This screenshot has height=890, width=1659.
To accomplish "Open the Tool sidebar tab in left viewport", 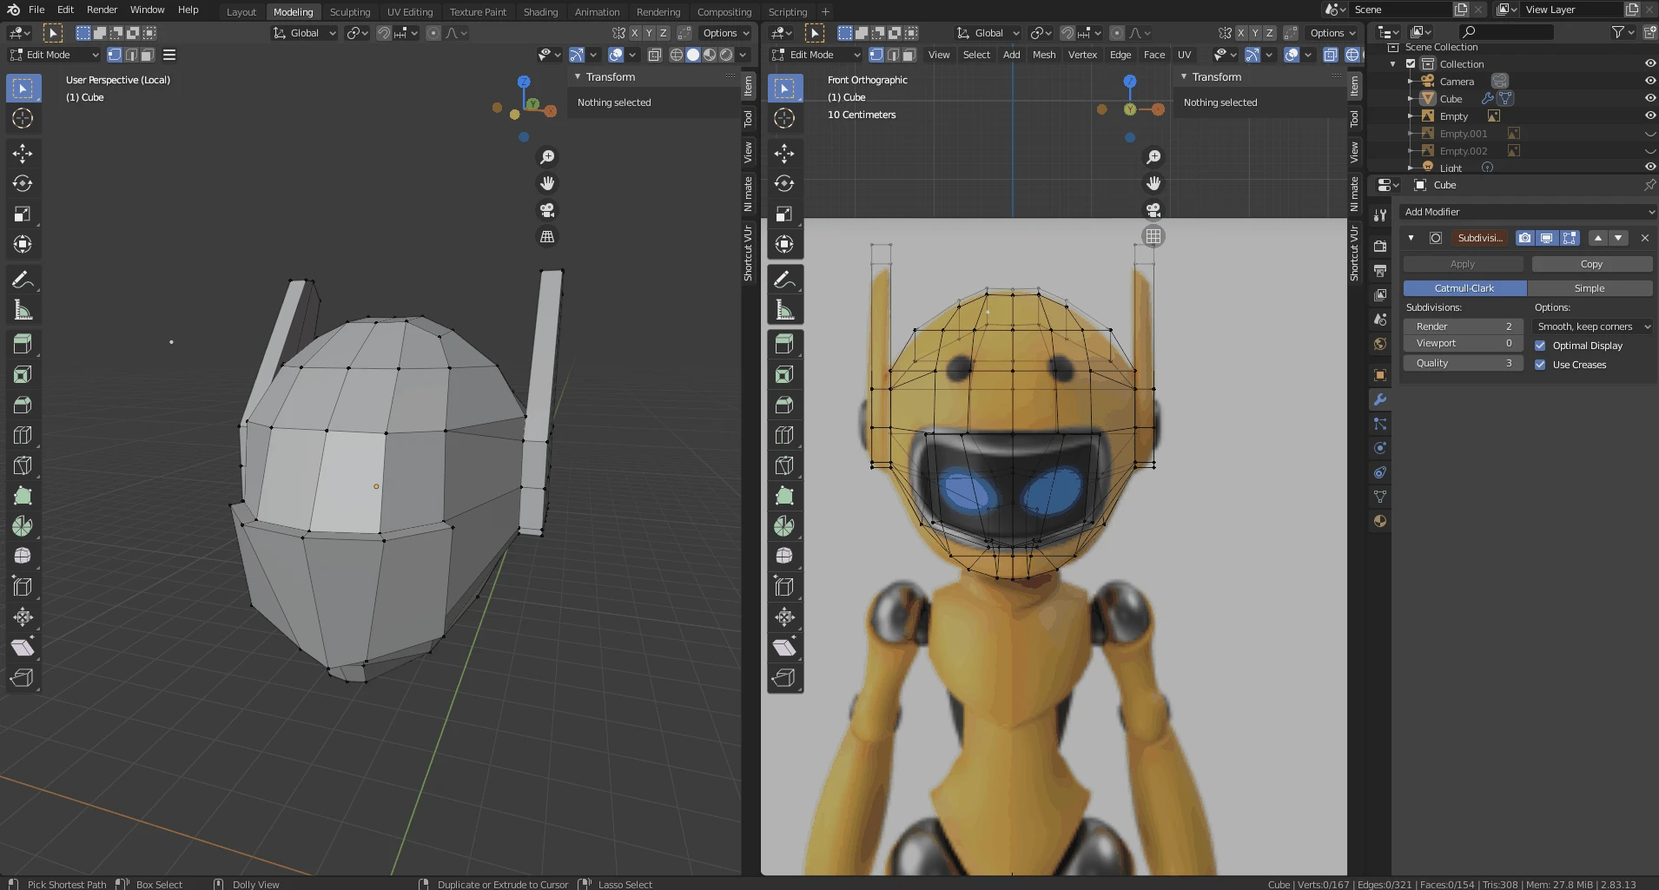I will click(748, 119).
